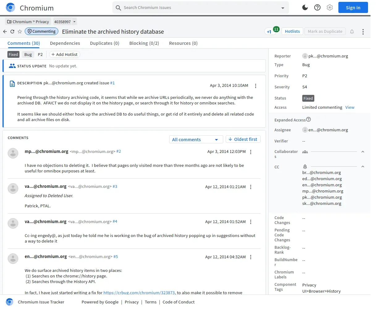Viewport: 381px width, 309px height.
Task: Open the crbug.com/chromium/323873 link
Action: [139, 293]
